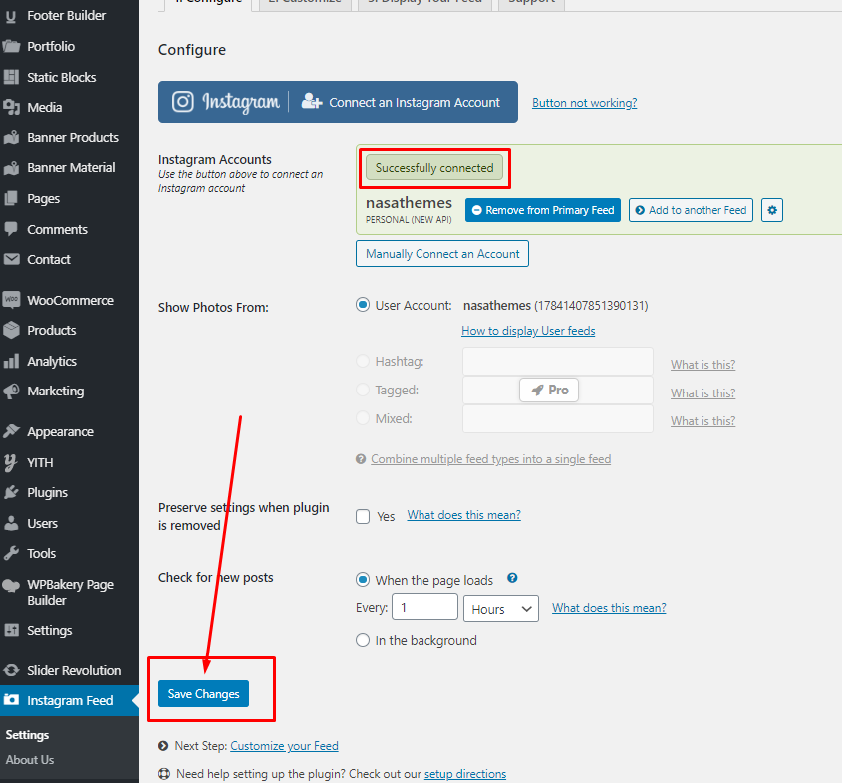Click the Portfolio folder icon
This screenshot has width=842, height=783.
click(11, 46)
